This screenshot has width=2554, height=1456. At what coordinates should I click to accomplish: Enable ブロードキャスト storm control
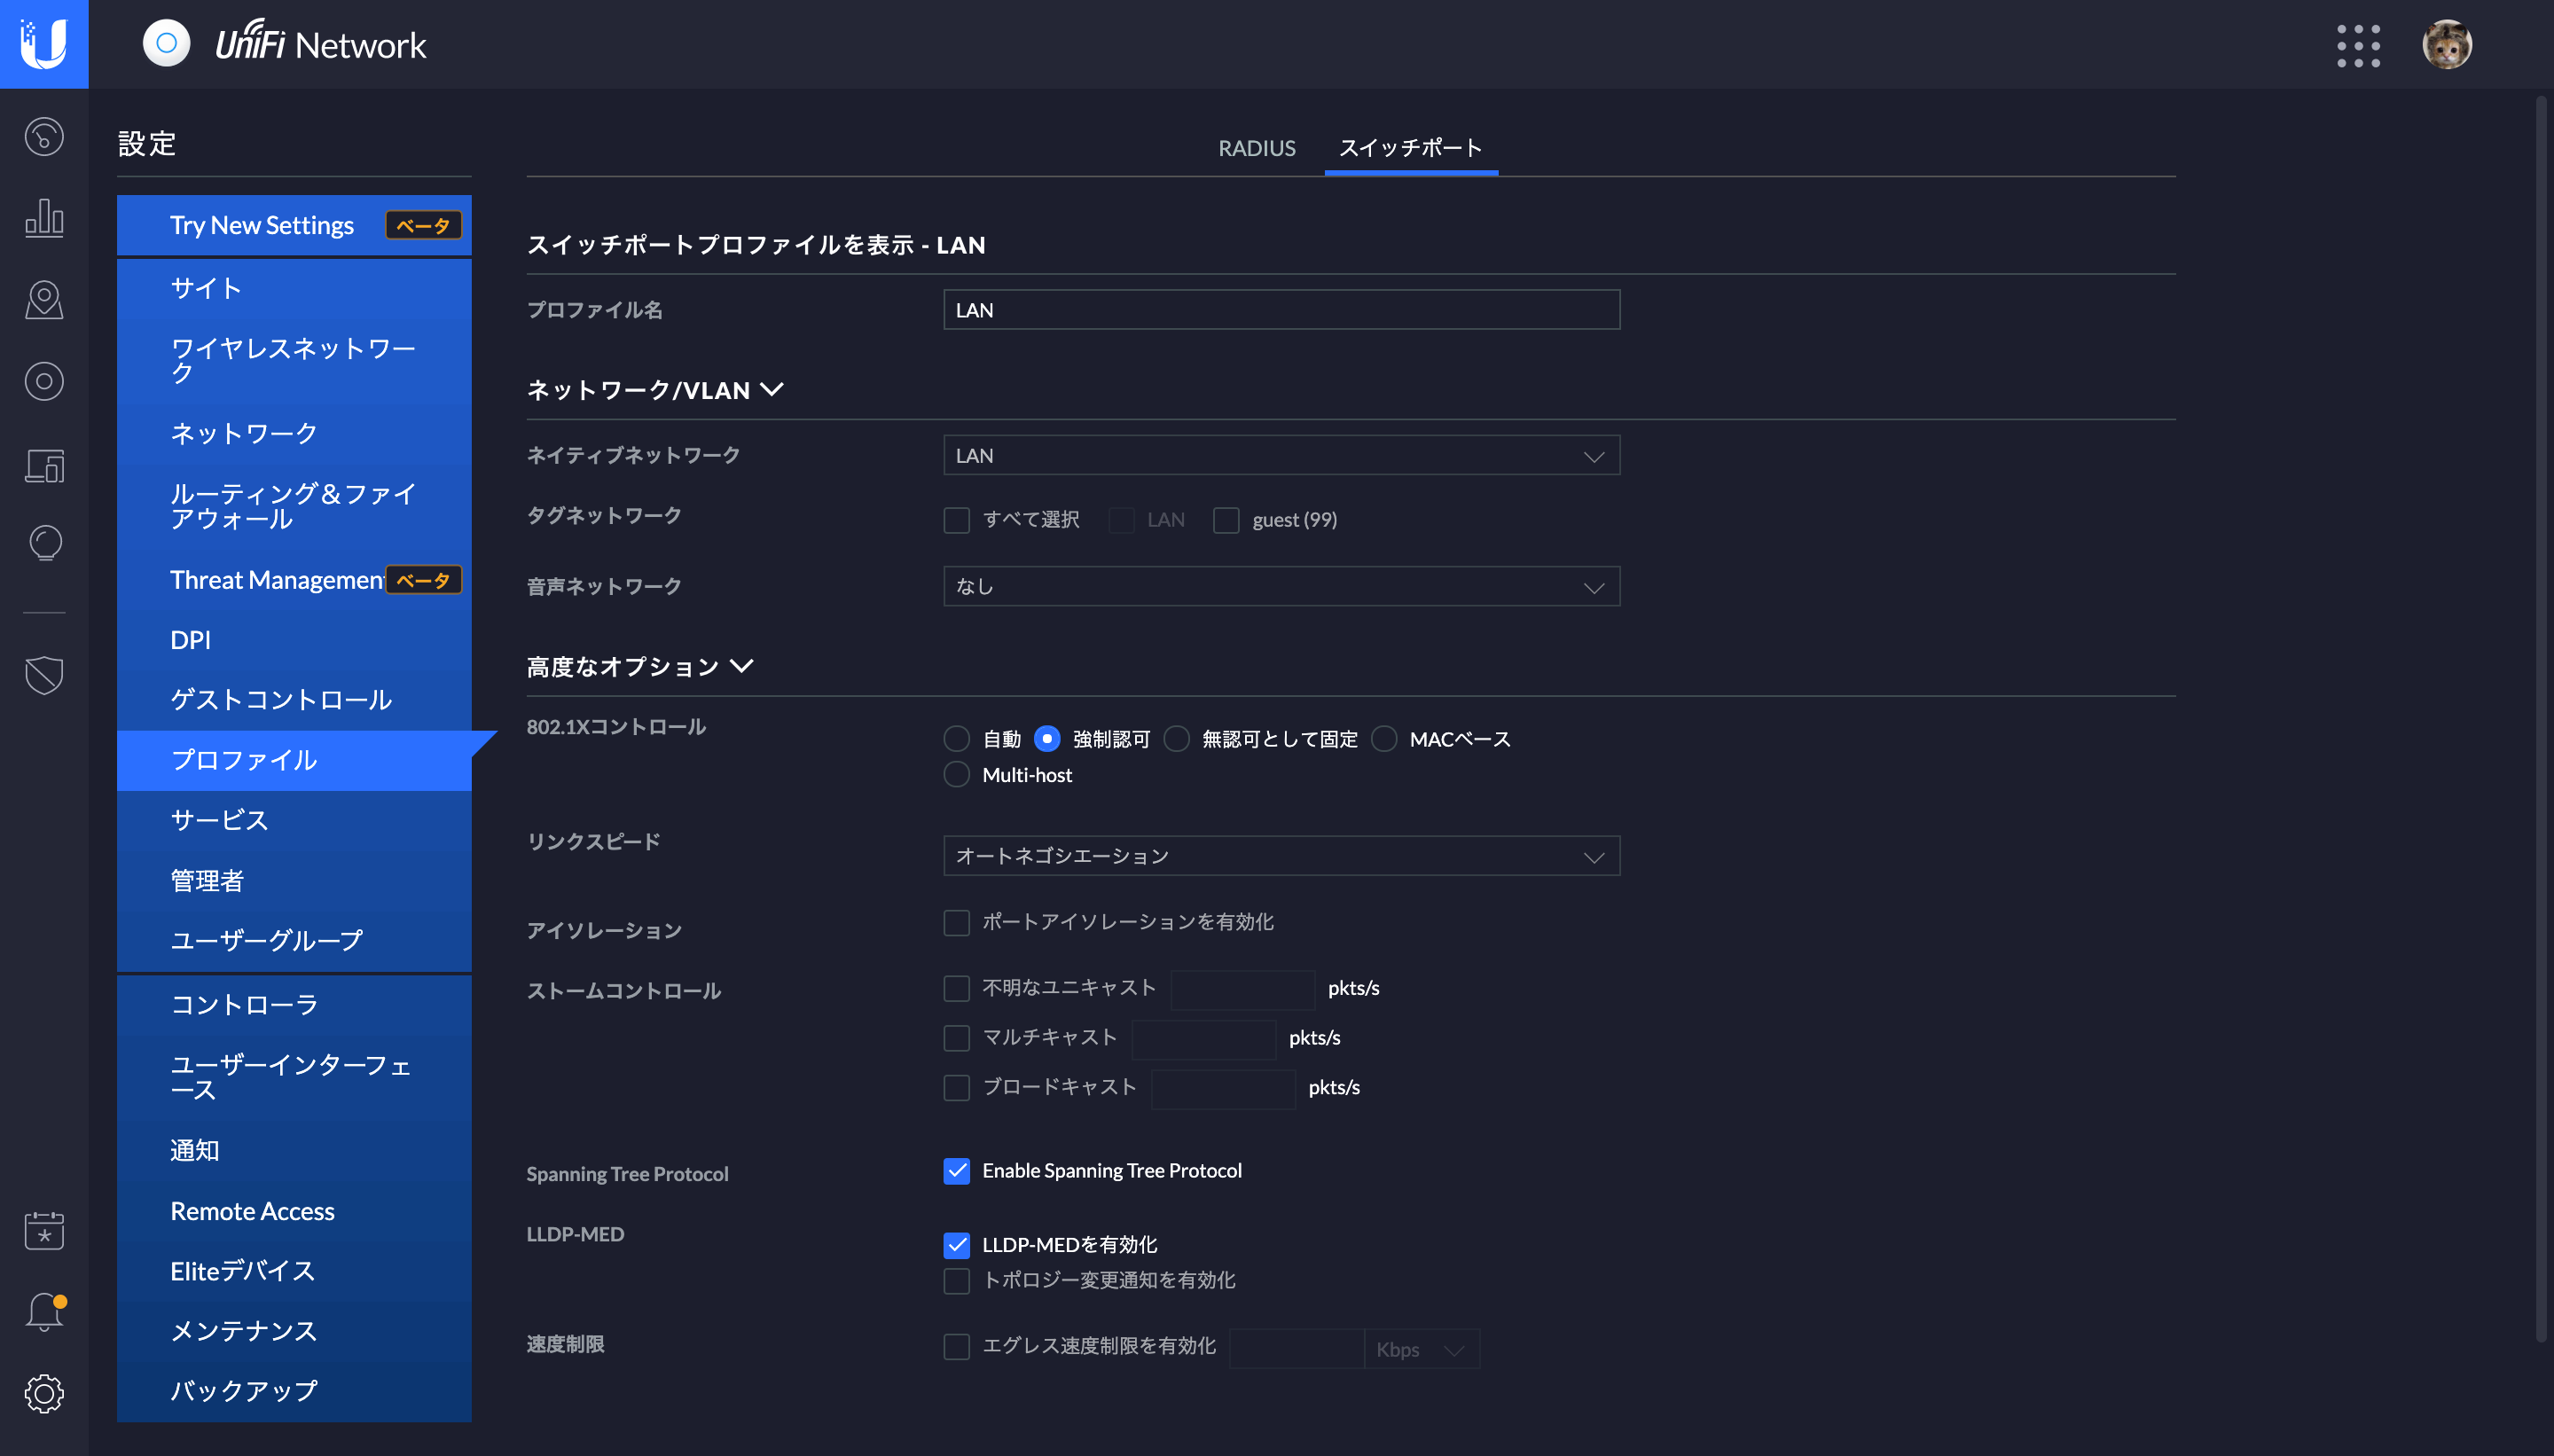tap(956, 1087)
